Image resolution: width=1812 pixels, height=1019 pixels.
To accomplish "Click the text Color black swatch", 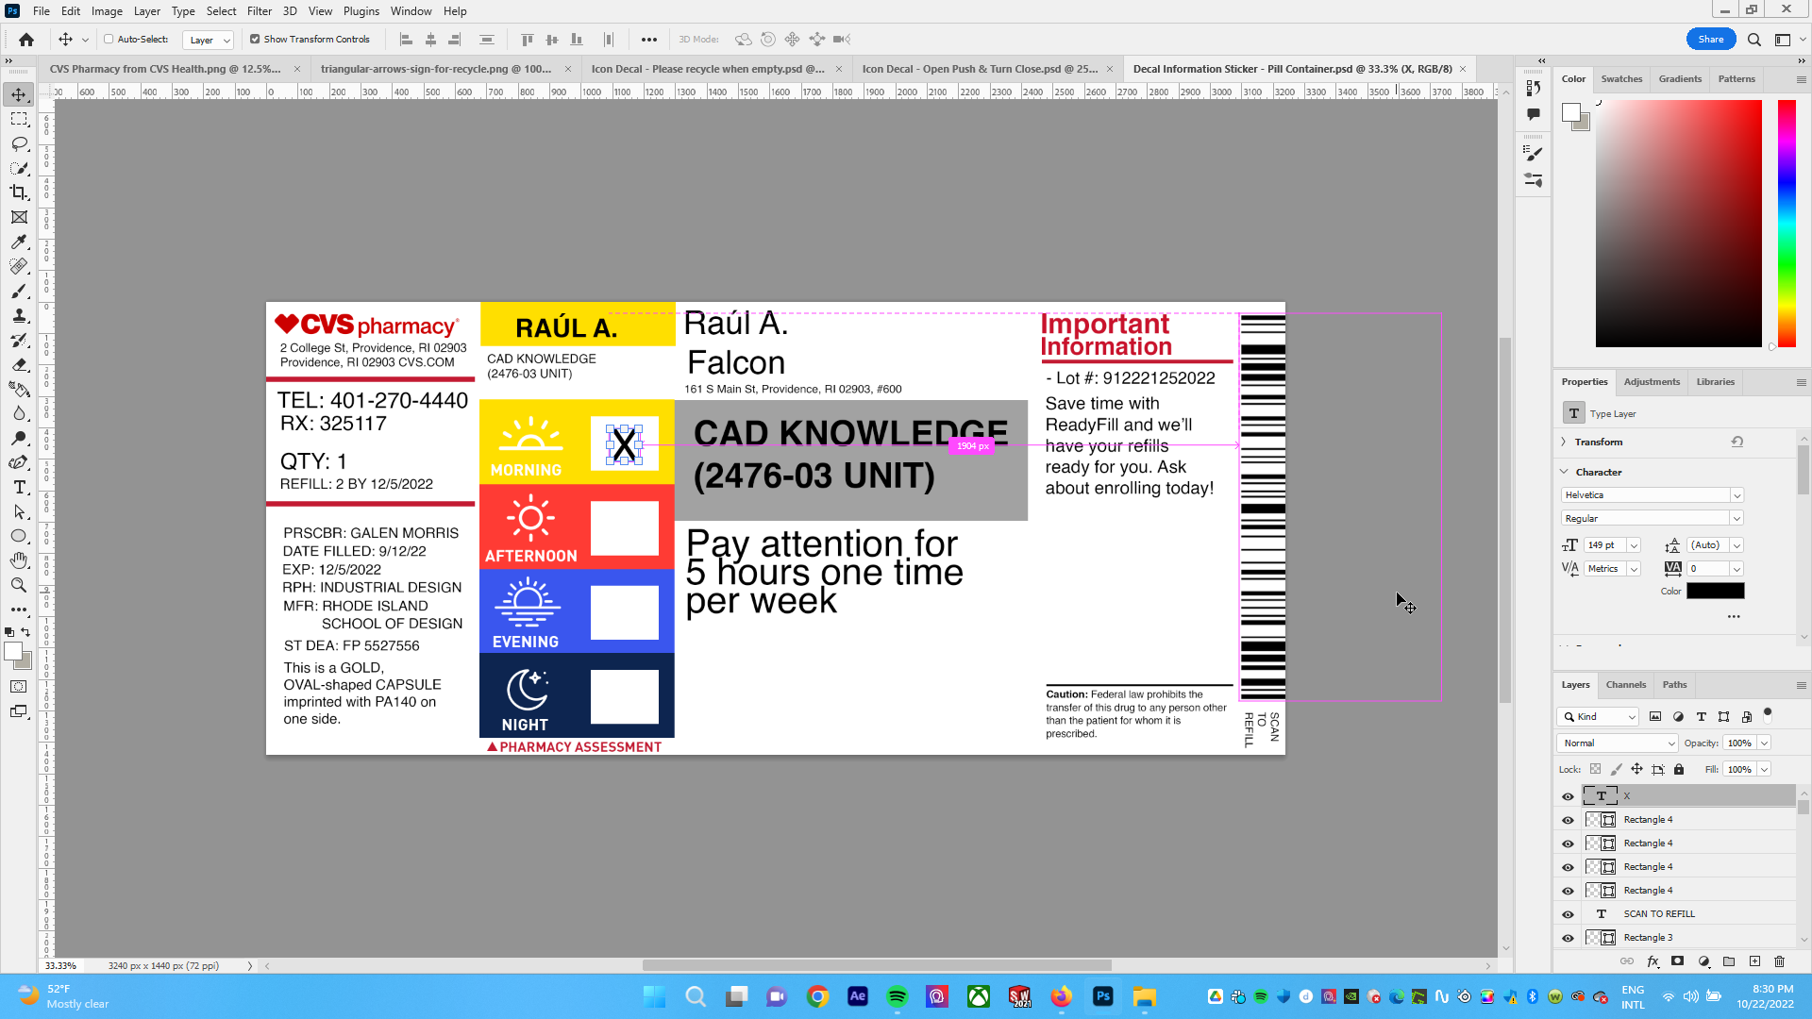I will click(x=1715, y=592).
